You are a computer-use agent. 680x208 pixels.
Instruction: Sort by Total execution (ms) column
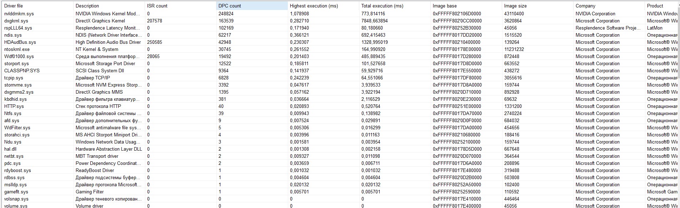click(x=382, y=6)
